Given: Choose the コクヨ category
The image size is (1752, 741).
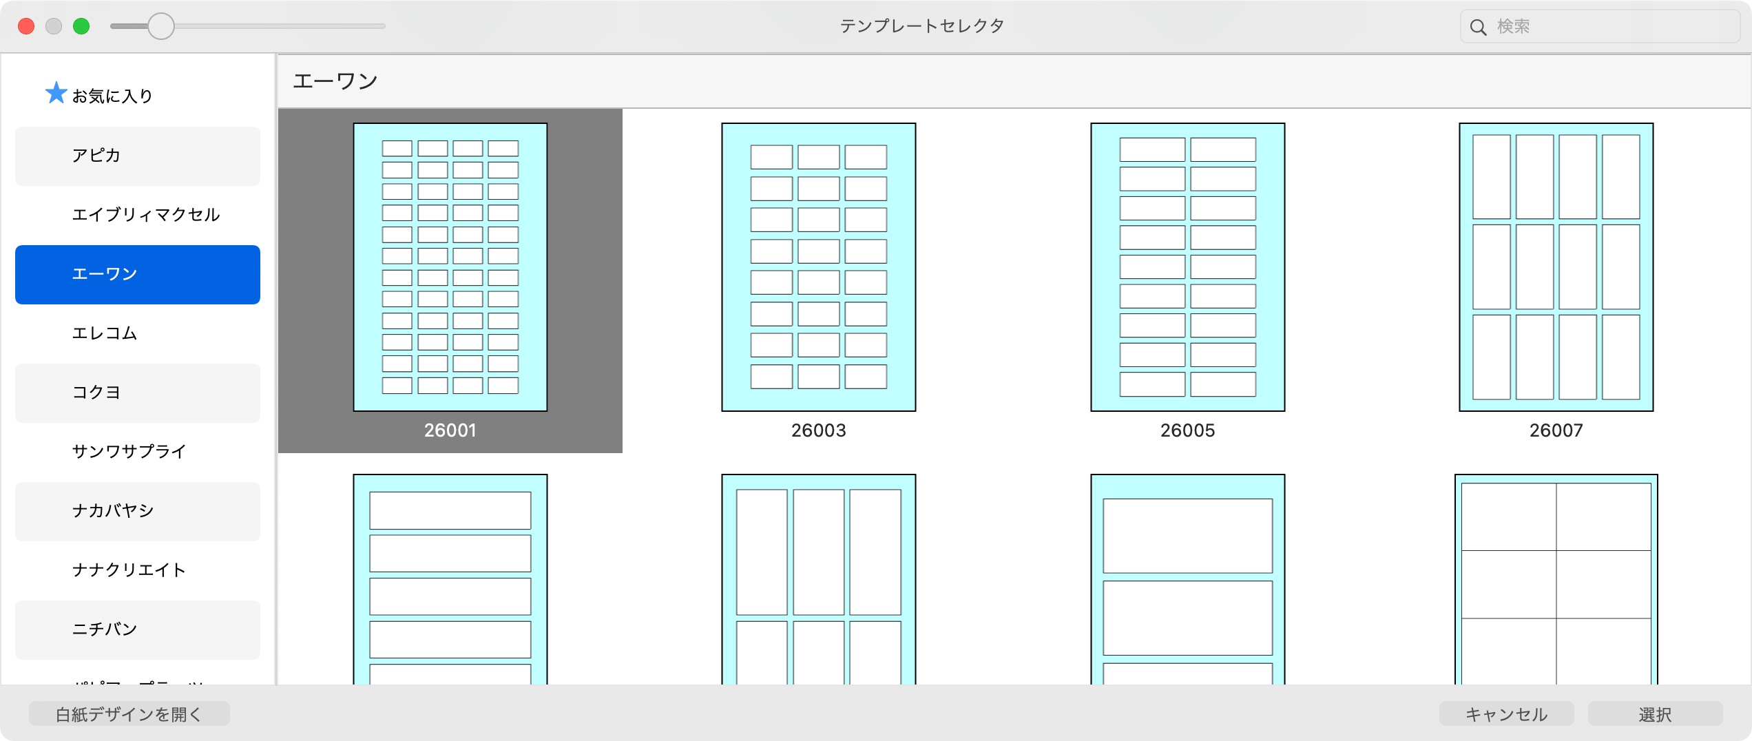Looking at the screenshot, I should pos(138,393).
